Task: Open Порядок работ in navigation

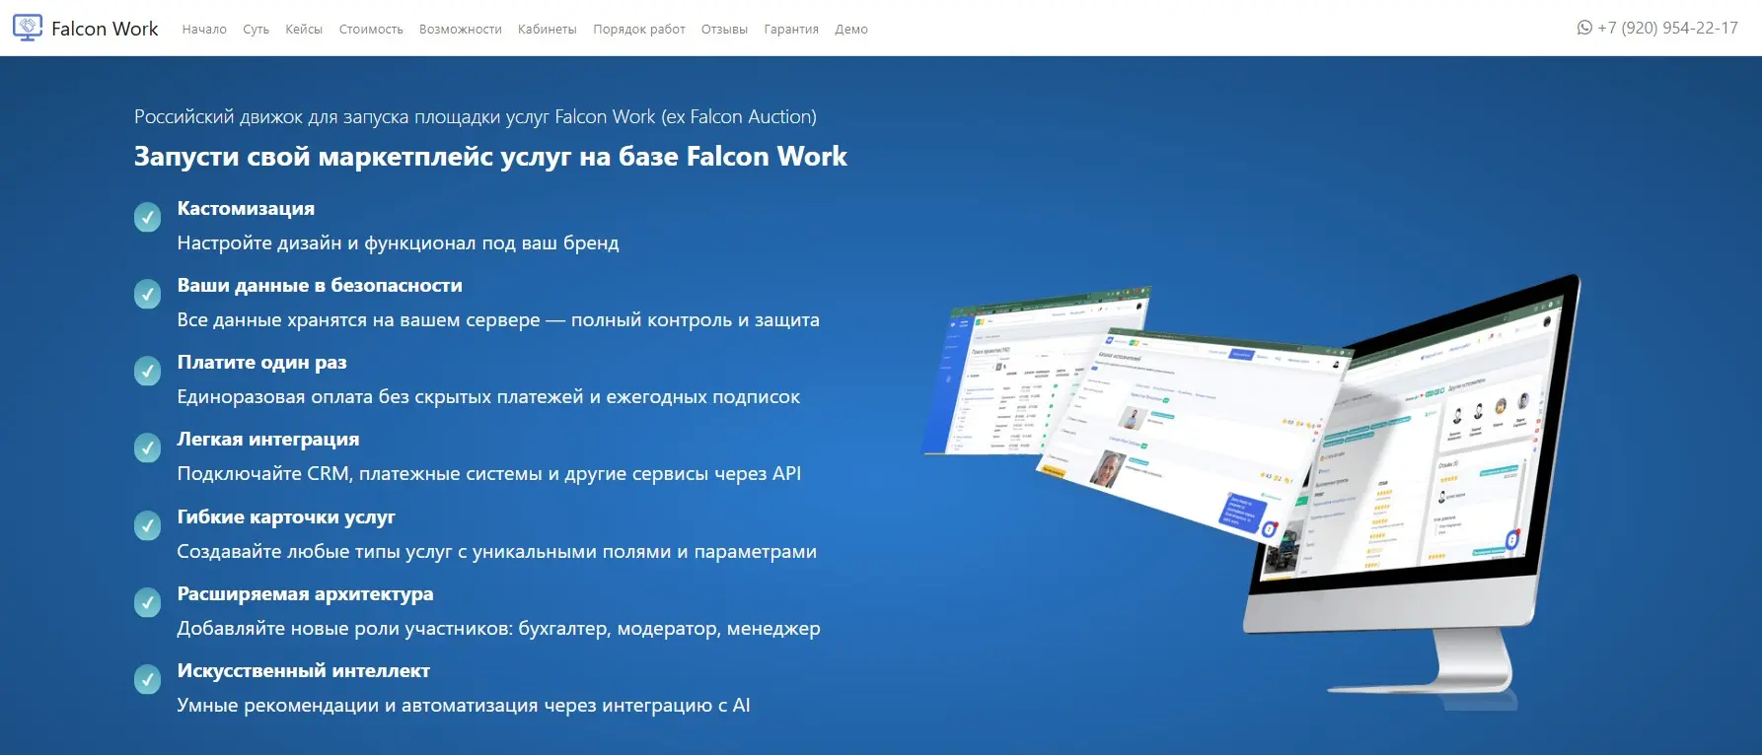Action: [639, 30]
